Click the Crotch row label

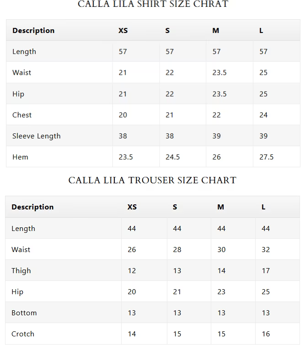click(x=23, y=334)
